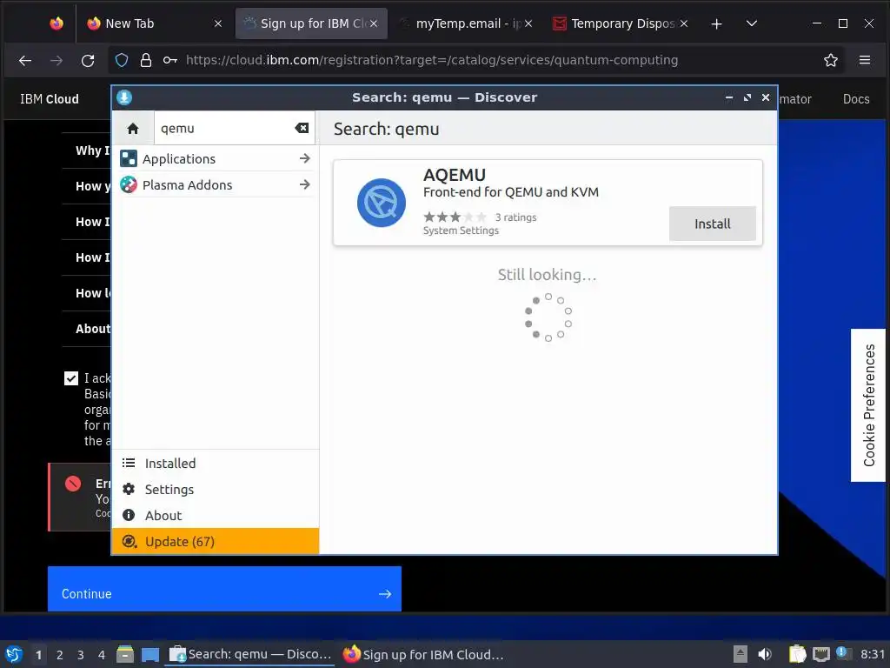
Task: Switch to the Sign up for IBM Cloud tab
Action: pyautogui.click(x=311, y=23)
